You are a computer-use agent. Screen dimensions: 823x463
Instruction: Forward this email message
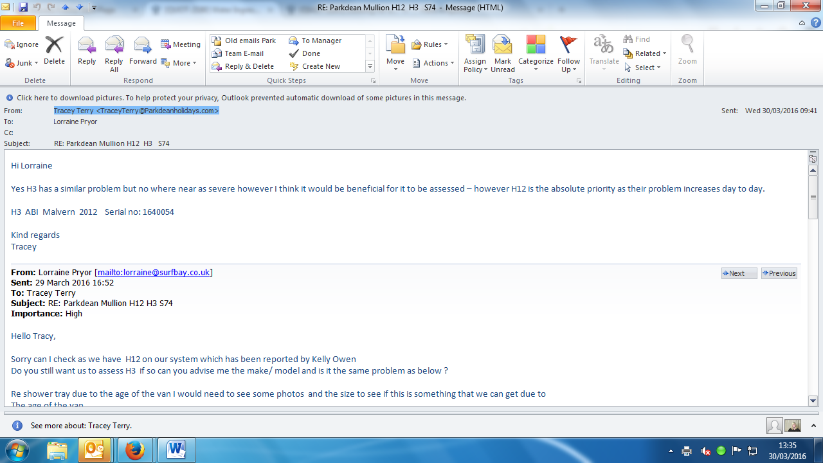(x=143, y=51)
